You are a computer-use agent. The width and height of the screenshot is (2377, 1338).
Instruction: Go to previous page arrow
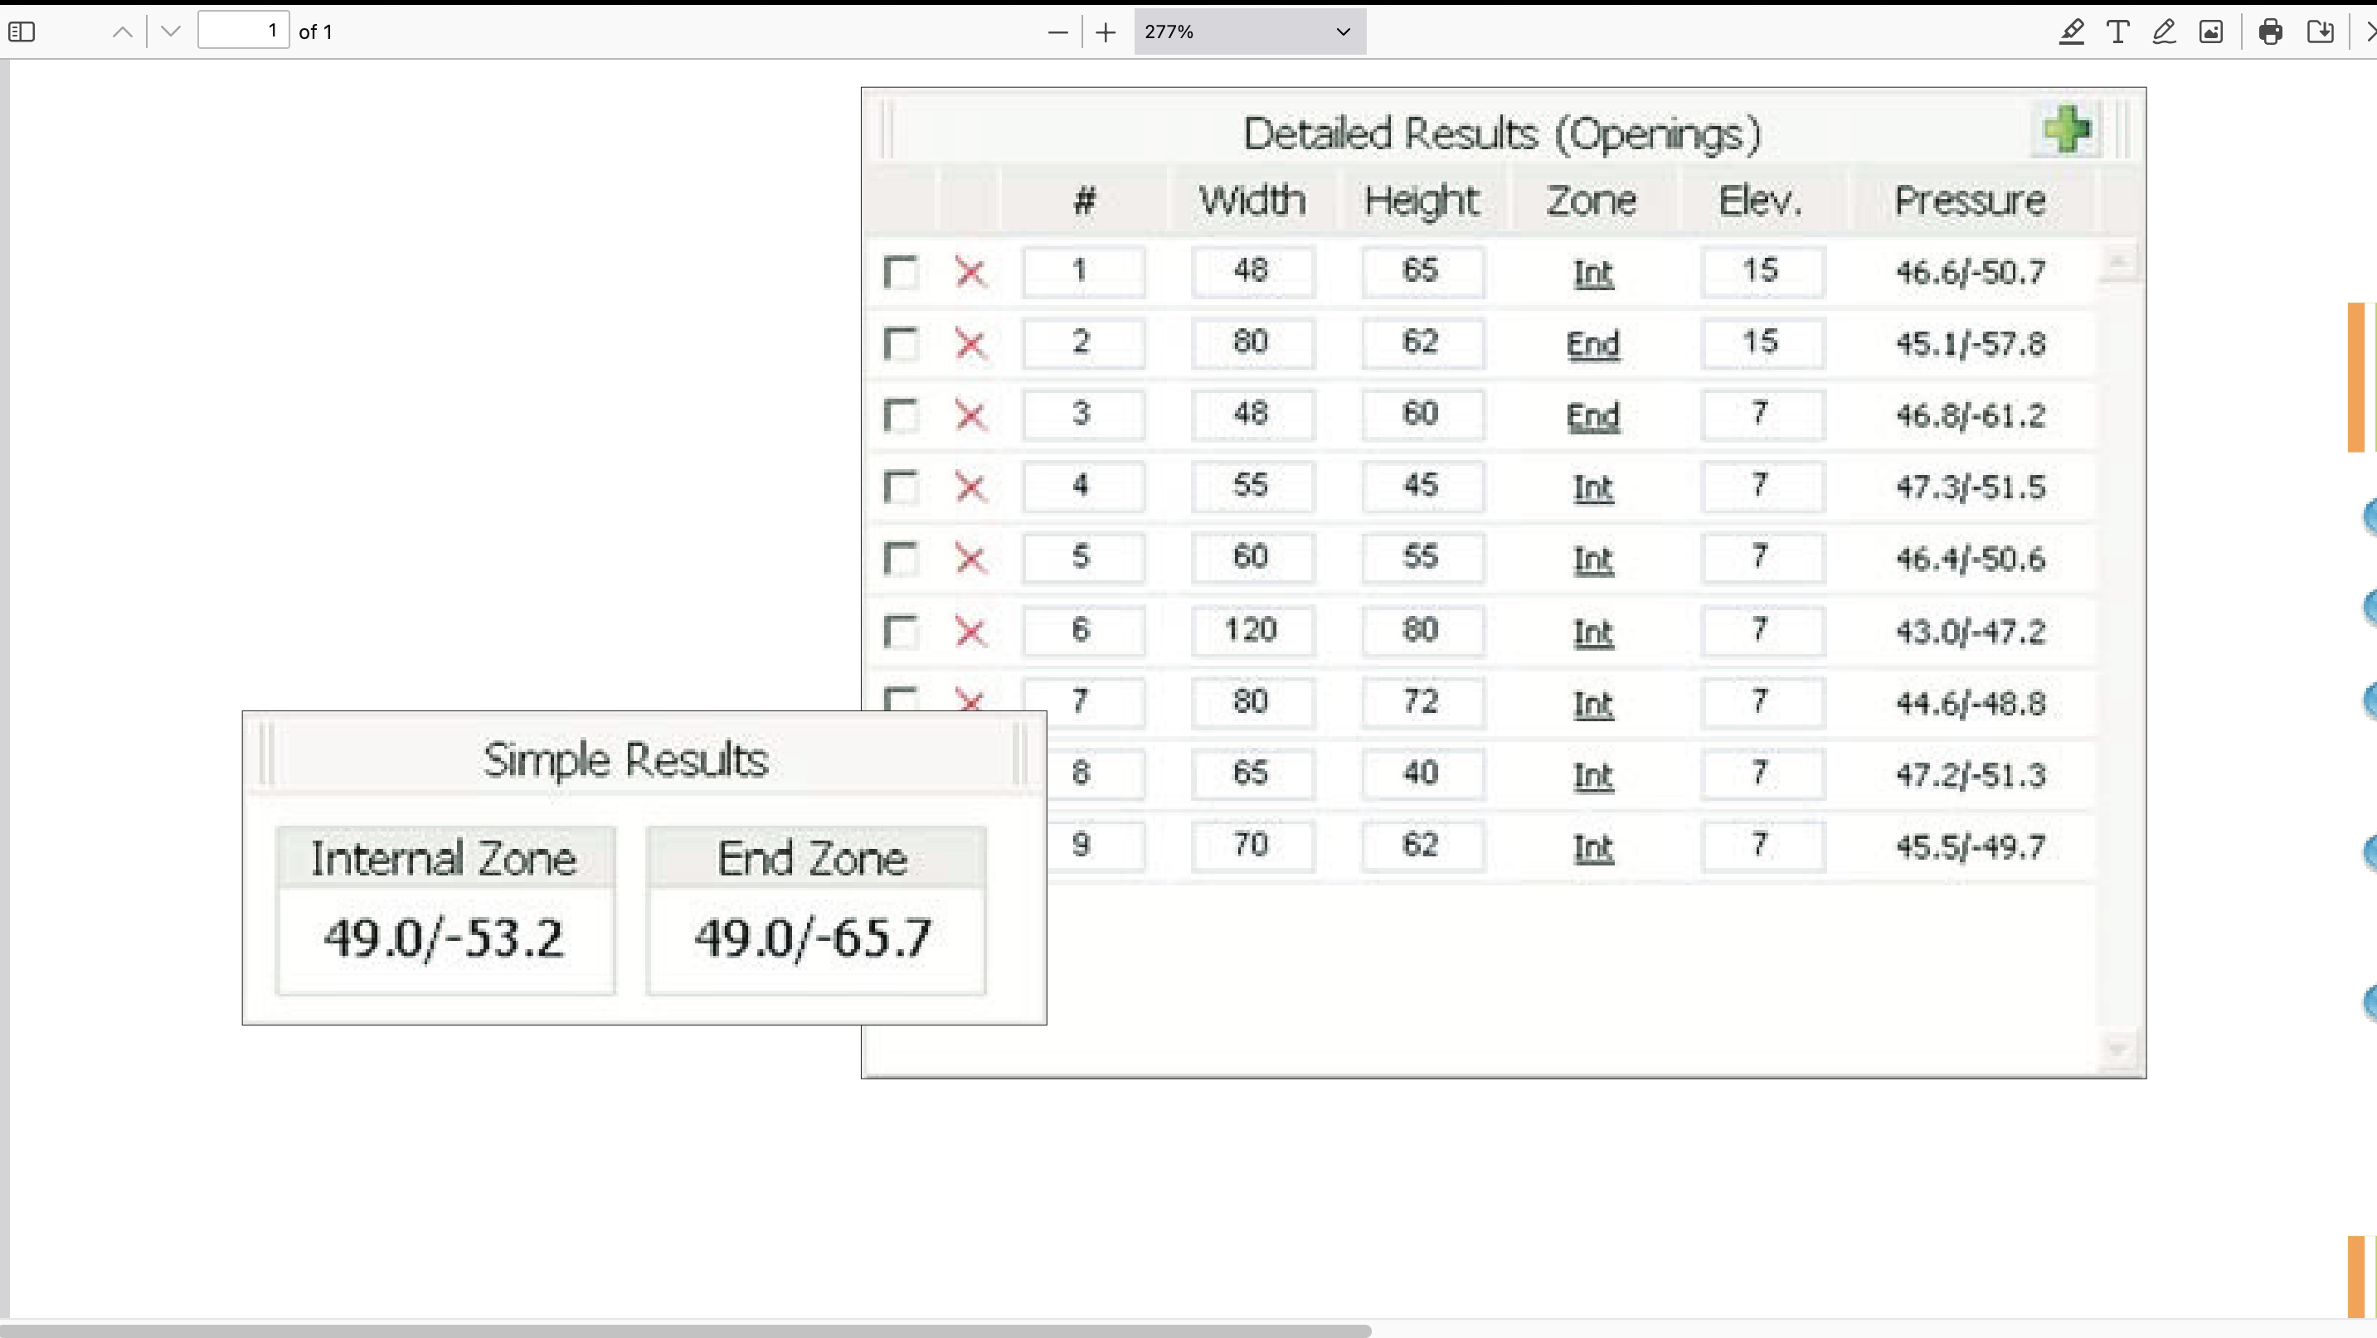[x=122, y=32]
